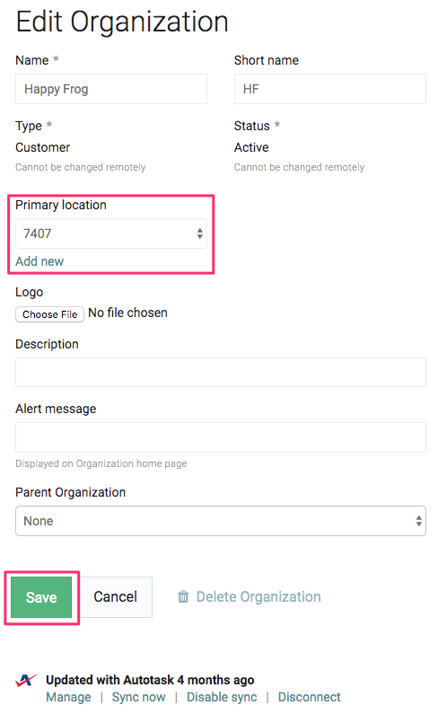The image size is (438, 714).
Task: Click into the Description text field
Action: 221,373
